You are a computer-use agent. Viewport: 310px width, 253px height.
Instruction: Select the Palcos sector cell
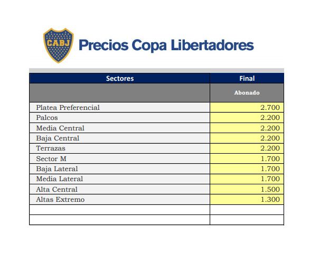(x=119, y=118)
